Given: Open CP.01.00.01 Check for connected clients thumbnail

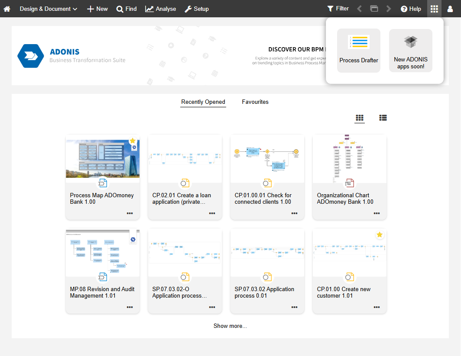Looking at the screenshot, I should [x=267, y=156].
